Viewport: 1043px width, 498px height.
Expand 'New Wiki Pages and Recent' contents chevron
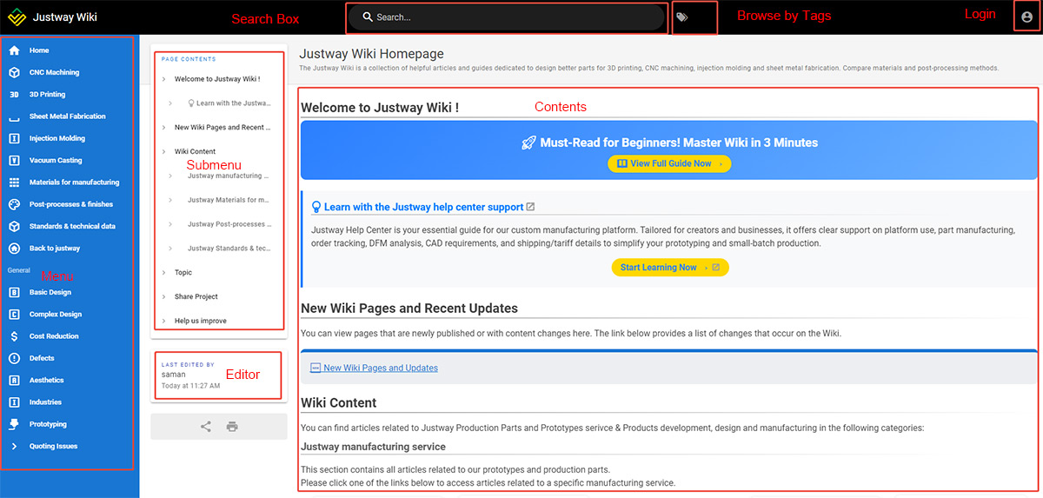(x=164, y=128)
